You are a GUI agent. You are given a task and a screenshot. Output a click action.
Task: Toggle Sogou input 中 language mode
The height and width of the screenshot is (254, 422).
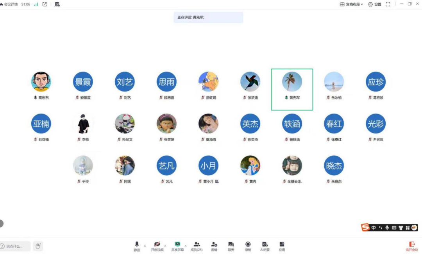click(x=374, y=227)
